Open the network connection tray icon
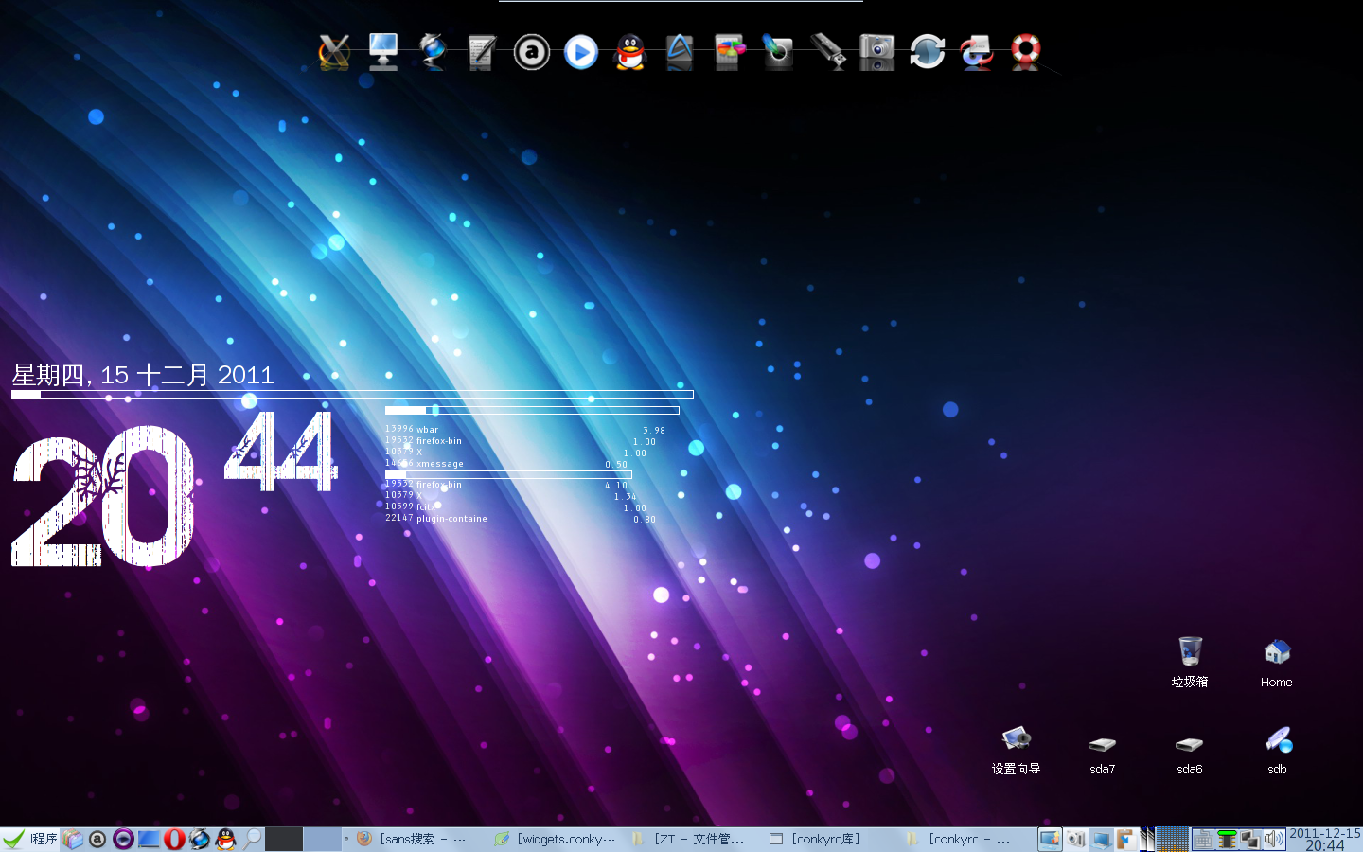 tap(1249, 839)
